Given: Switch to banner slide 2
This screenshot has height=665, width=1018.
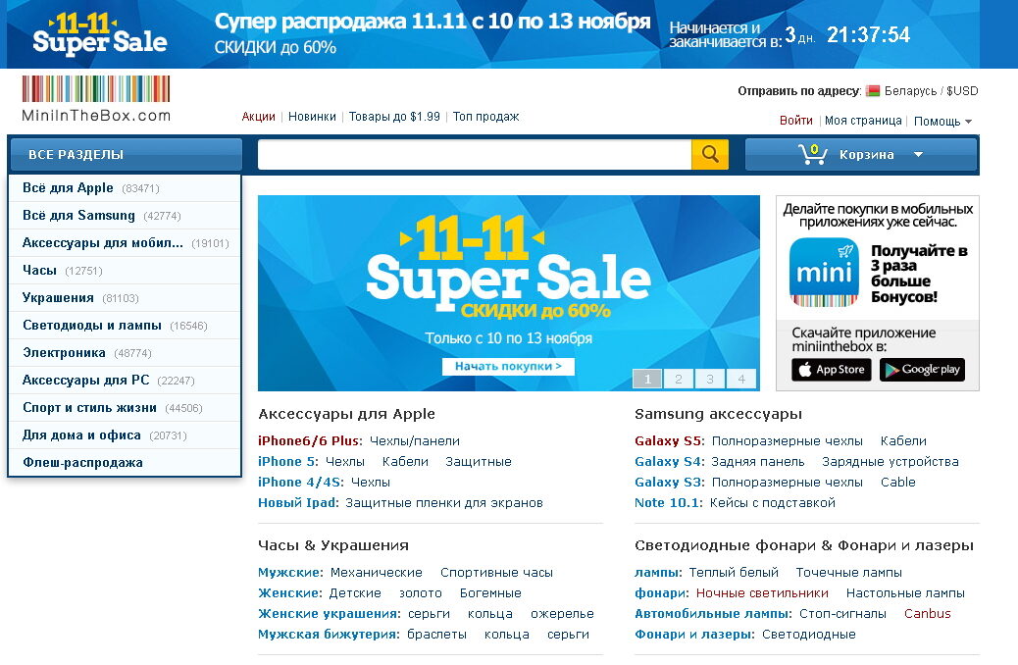Looking at the screenshot, I should tap(679, 379).
